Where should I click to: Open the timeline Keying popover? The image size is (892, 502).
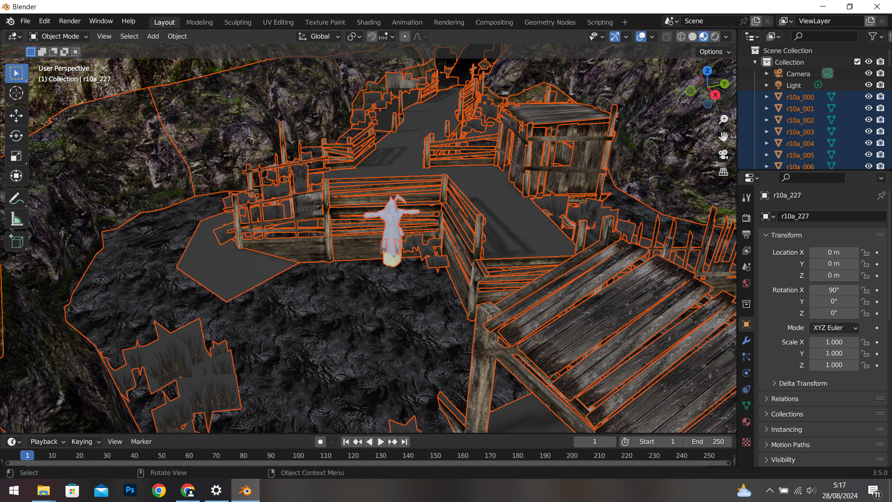pos(85,442)
